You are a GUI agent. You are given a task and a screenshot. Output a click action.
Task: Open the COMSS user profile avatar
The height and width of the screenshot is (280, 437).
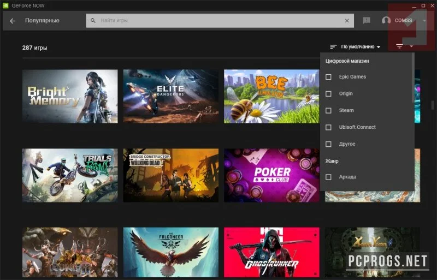(386, 20)
